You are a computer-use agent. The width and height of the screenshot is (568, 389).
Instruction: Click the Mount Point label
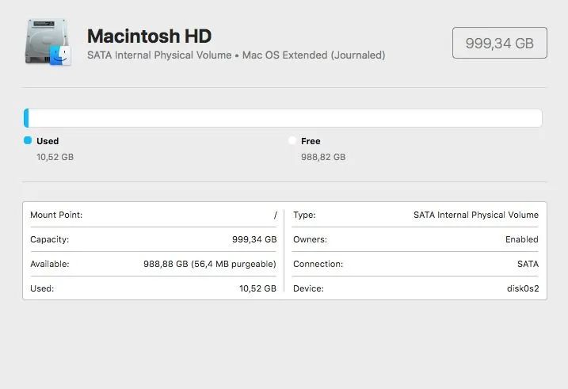click(x=56, y=215)
